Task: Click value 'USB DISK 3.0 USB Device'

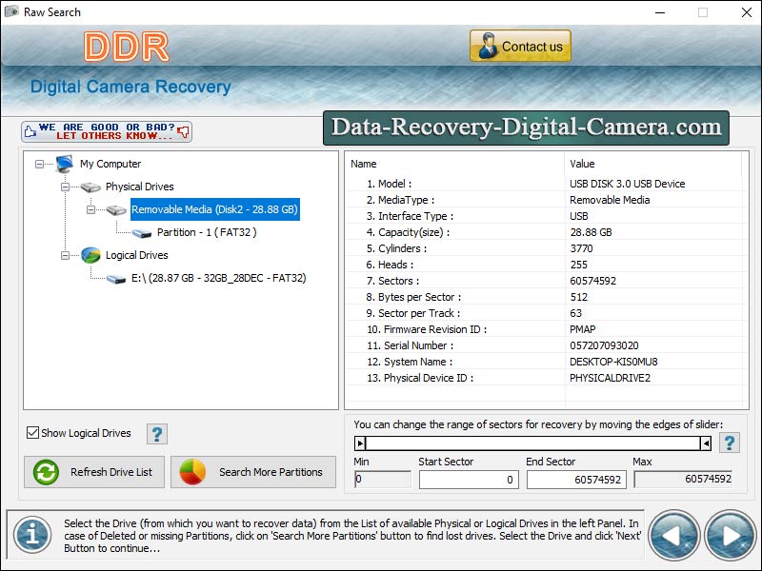Action: [x=628, y=184]
